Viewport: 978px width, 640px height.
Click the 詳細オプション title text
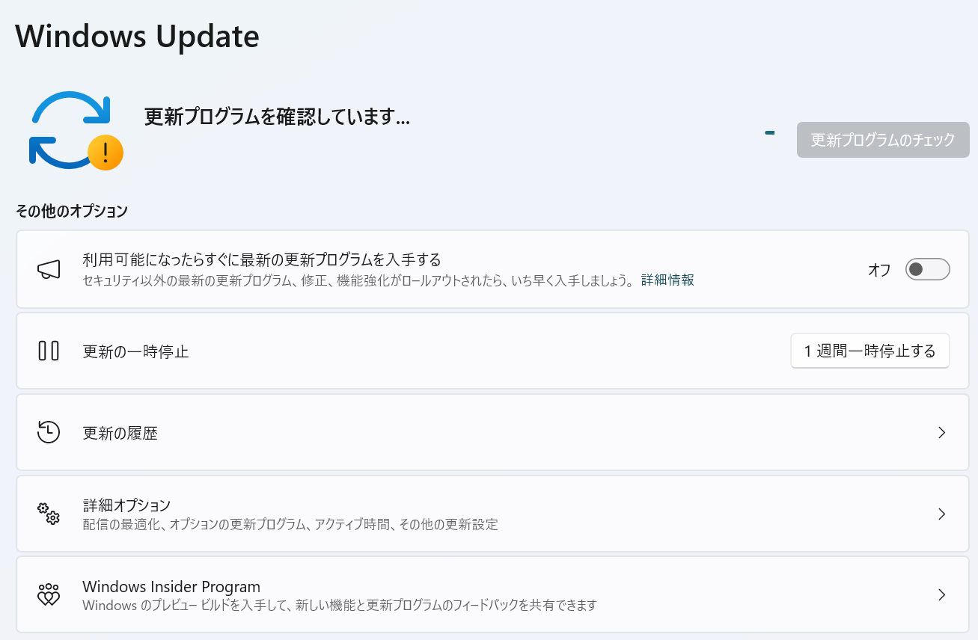[126, 505]
